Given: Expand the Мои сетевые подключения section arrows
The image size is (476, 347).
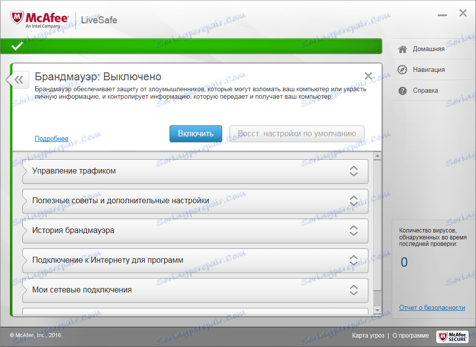Looking at the screenshot, I should pos(354,290).
